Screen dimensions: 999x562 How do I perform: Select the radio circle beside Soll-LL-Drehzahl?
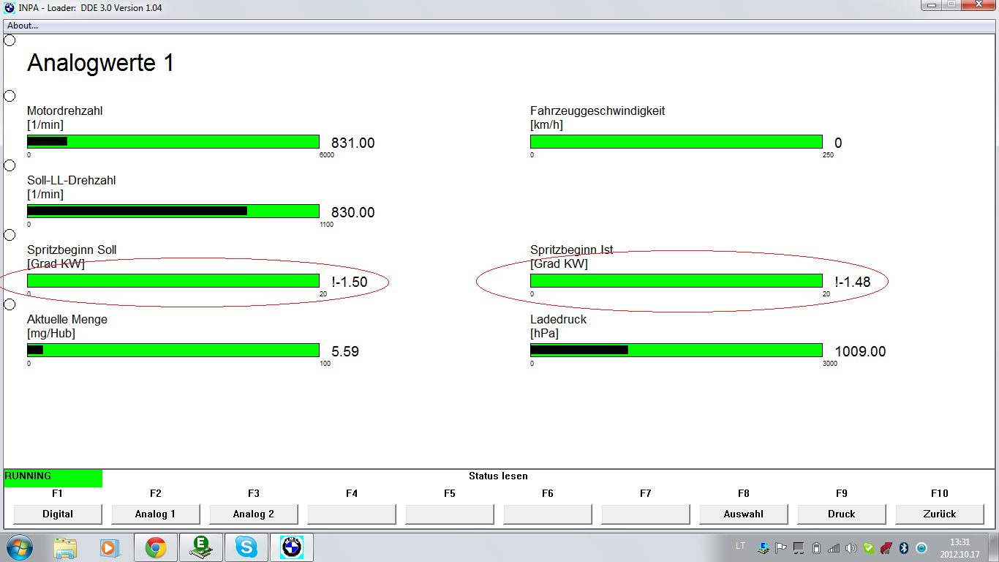(x=10, y=165)
